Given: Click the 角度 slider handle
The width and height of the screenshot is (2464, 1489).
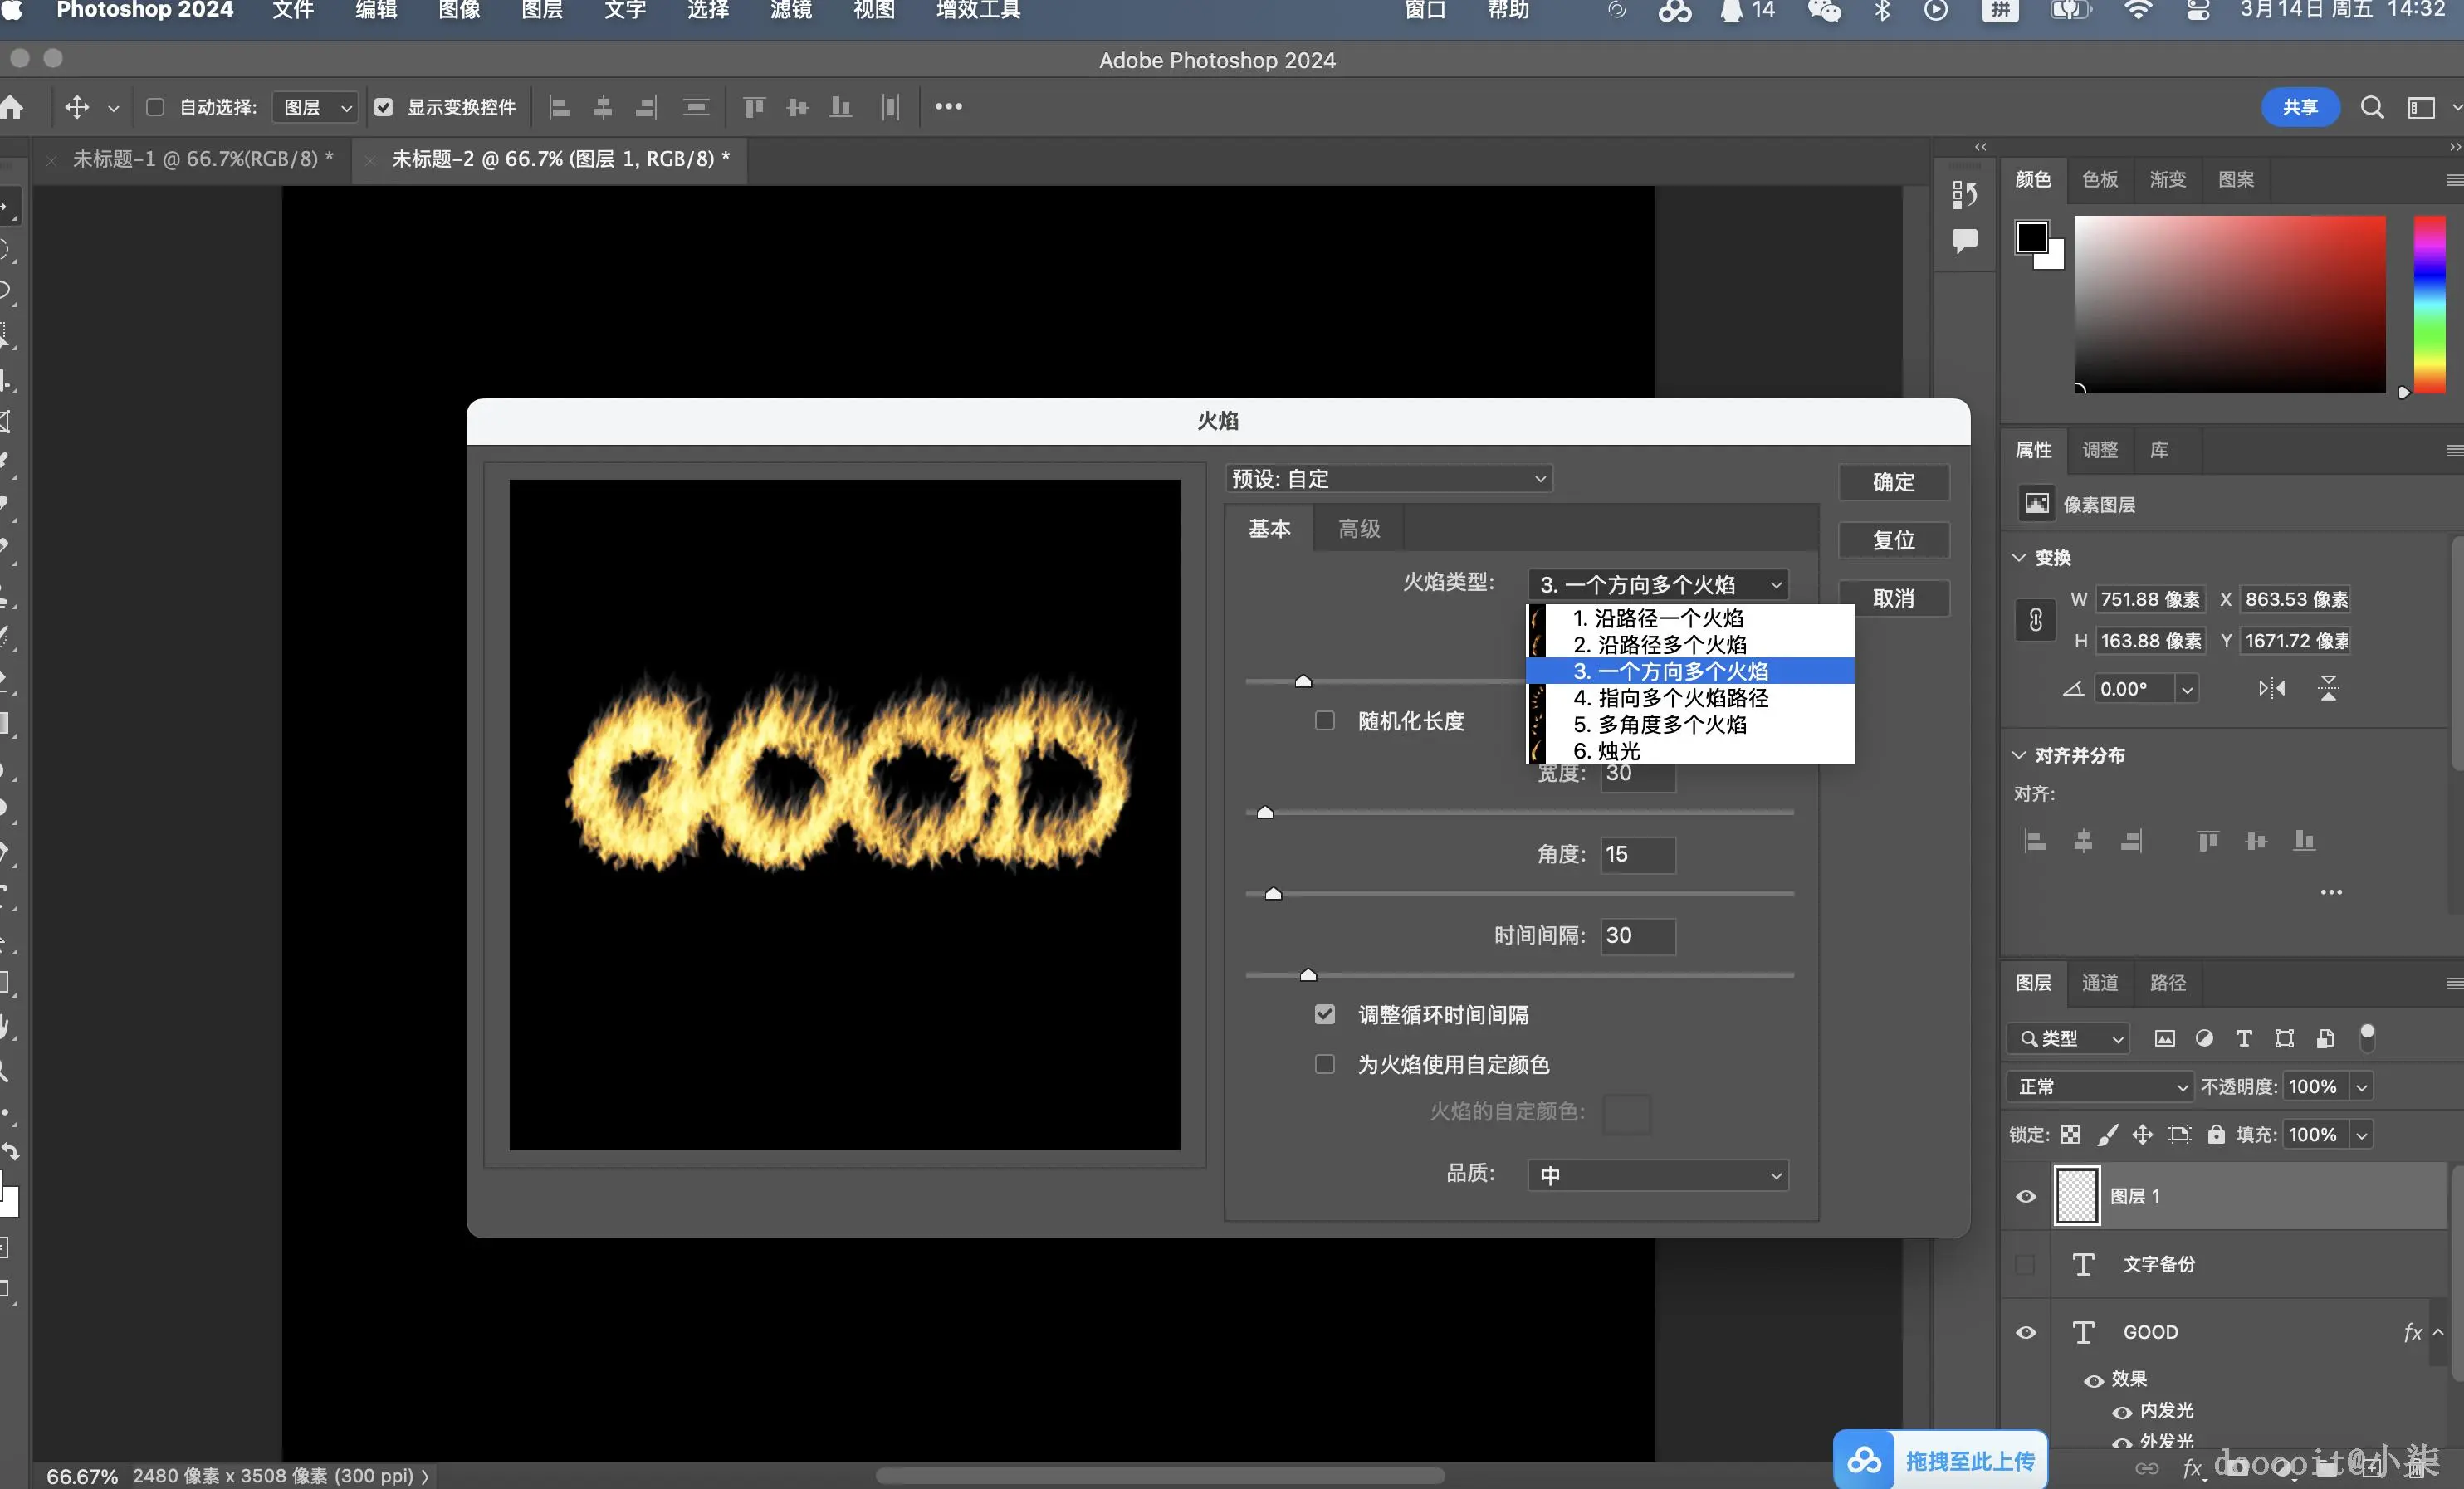Looking at the screenshot, I should (1273, 893).
